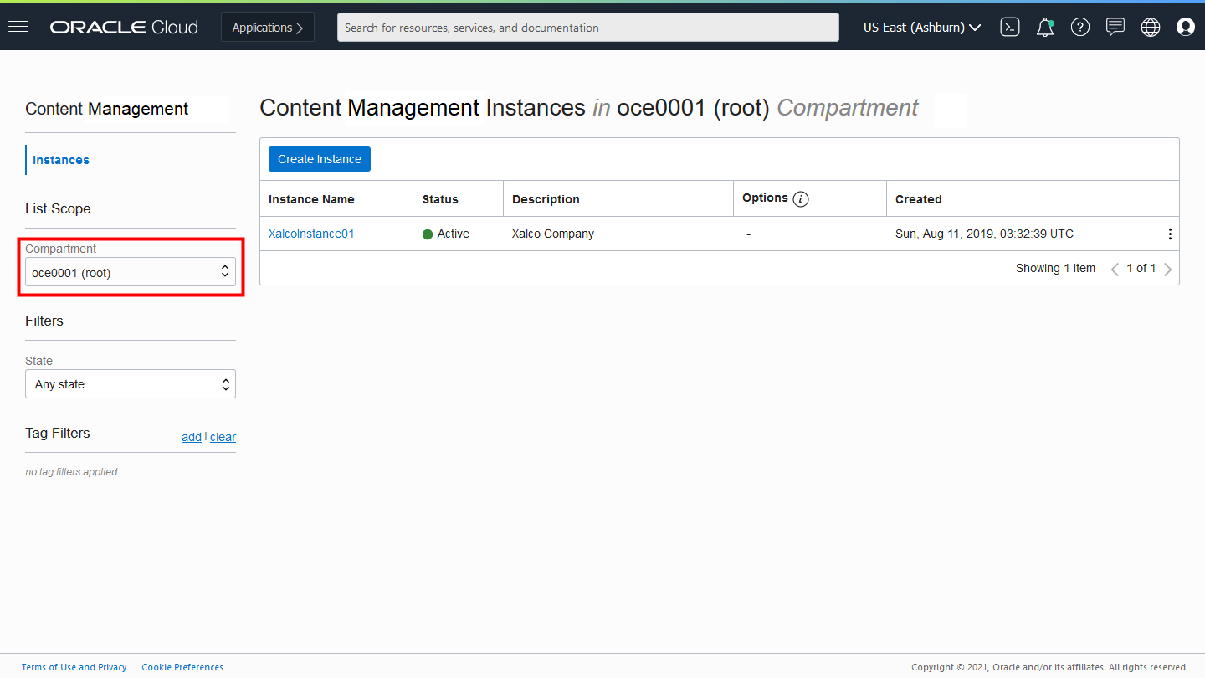The image size is (1205, 678).
Task: Open the hamburger navigation menu
Action: tap(18, 27)
